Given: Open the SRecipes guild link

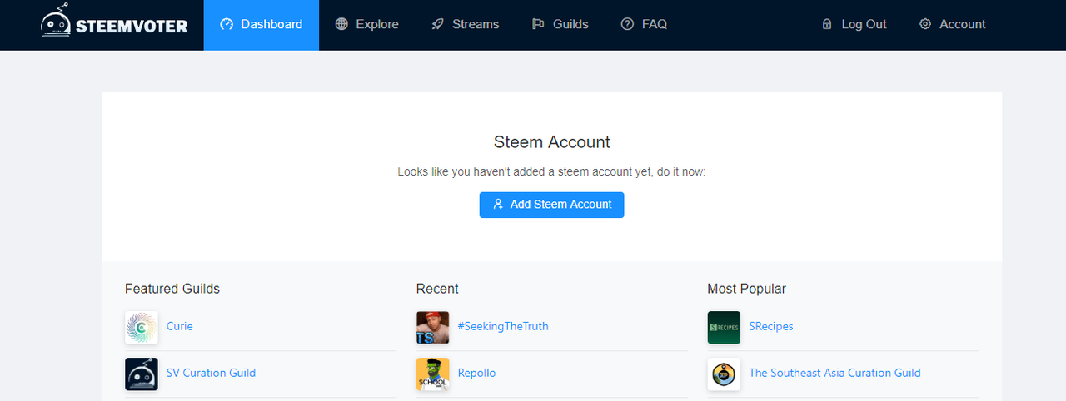Looking at the screenshot, I should [x=771, y=326].
